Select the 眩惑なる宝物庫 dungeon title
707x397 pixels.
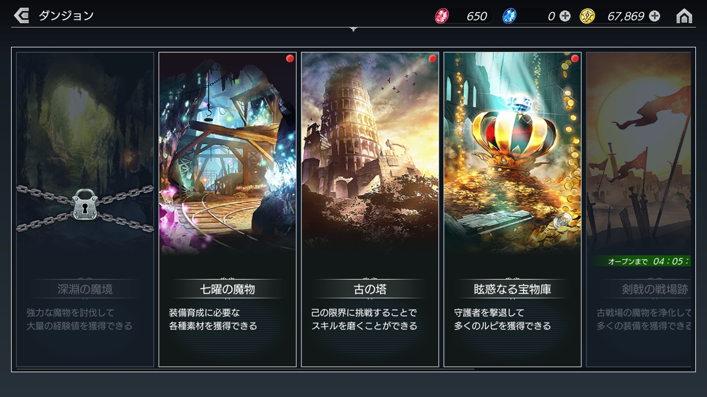pos(513,289)
